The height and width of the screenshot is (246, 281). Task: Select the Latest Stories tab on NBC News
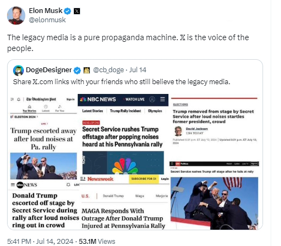(x=92, y=111)
